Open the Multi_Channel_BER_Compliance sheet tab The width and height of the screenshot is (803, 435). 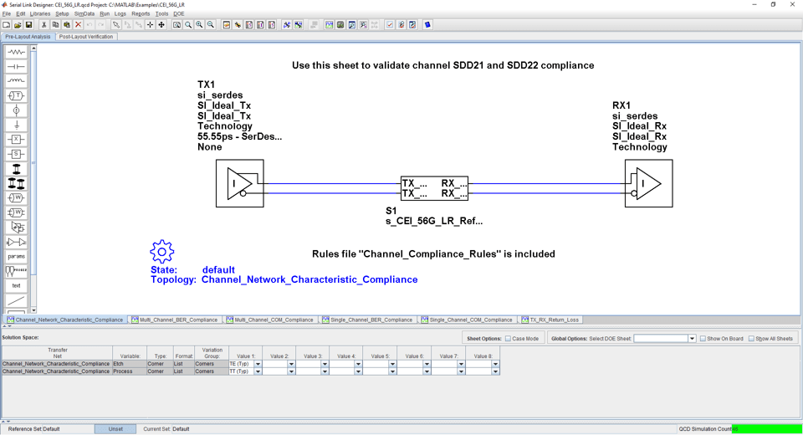tap(175, 320)
